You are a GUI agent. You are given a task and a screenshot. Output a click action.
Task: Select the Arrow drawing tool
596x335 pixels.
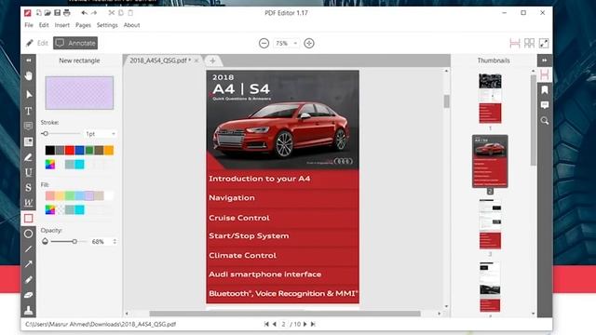point(29,264)
